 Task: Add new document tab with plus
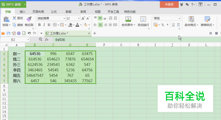click(95, 33)
